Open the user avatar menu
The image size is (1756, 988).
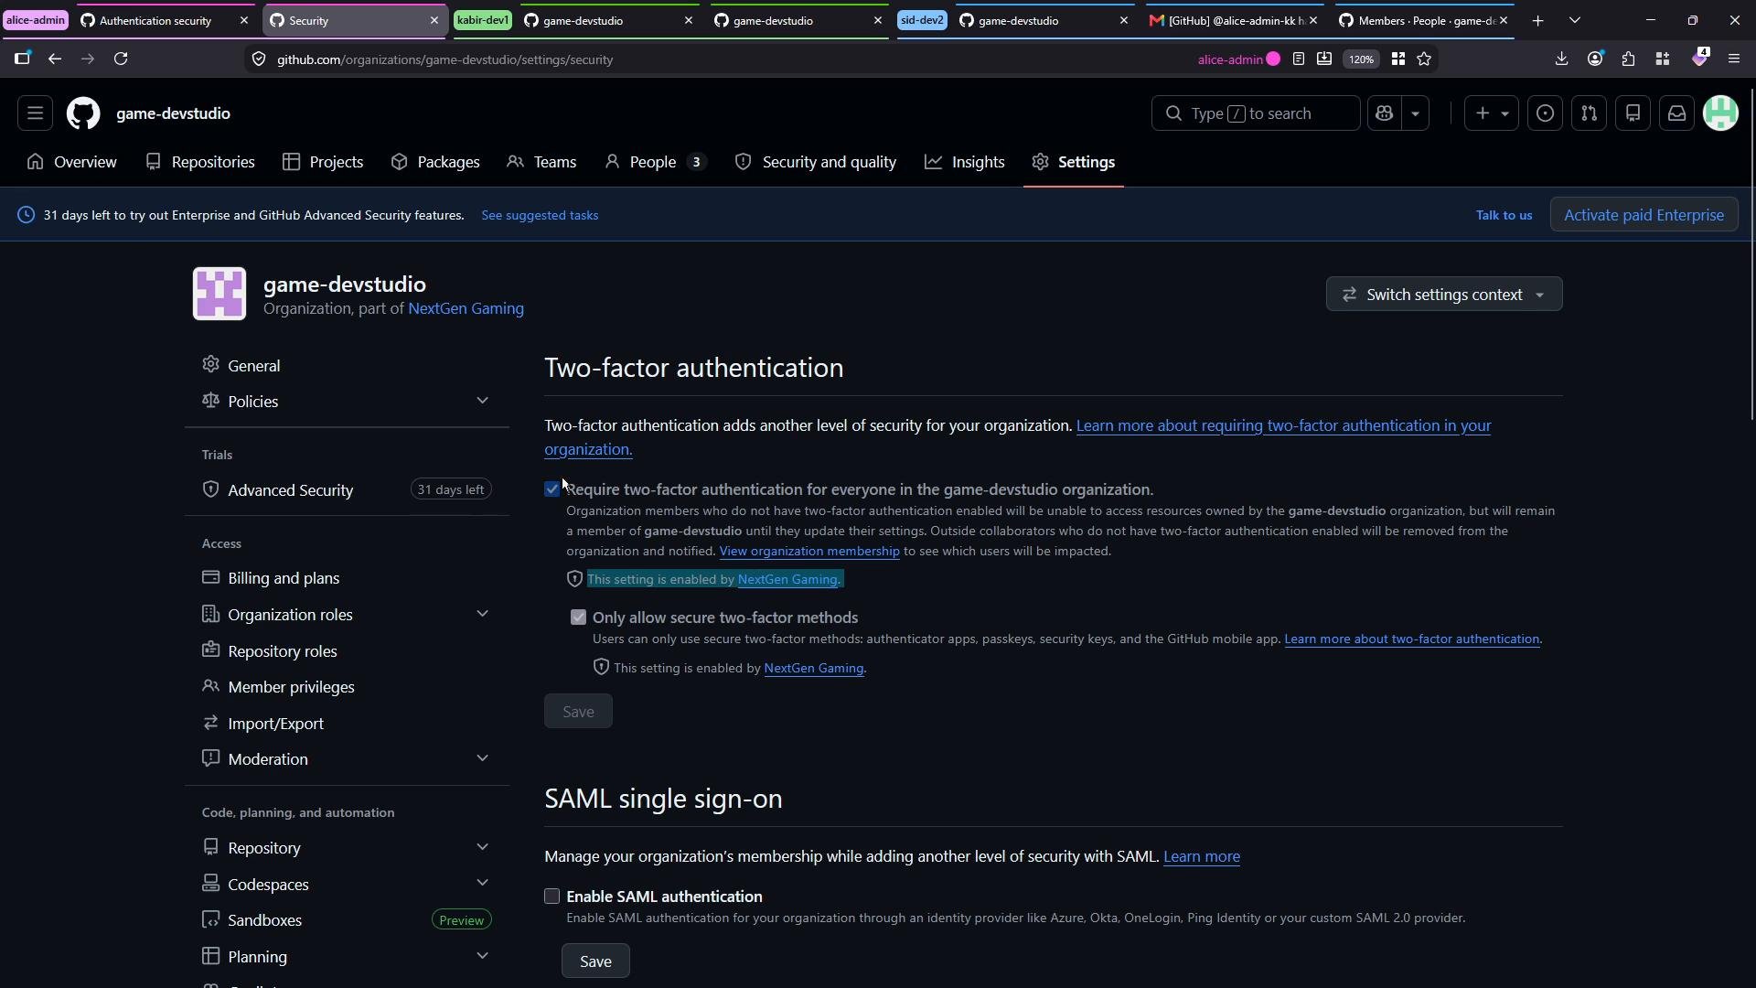pos(1720,113)
